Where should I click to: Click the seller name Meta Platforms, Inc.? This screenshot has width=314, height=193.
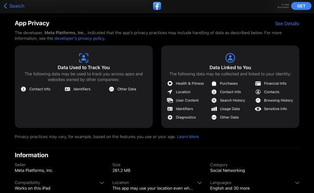34,170
